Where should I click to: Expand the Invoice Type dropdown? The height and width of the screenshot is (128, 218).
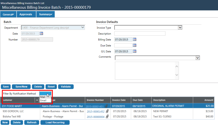pyautogui.click(x=180, y=28)
